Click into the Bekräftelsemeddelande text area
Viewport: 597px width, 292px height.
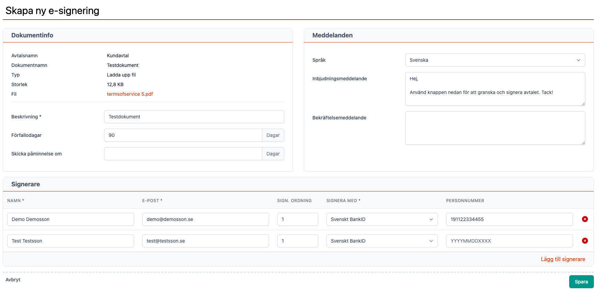tap(495, 128)
